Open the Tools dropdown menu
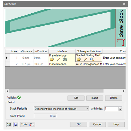This screenshot has width=131, height=131. pos(28,124)
